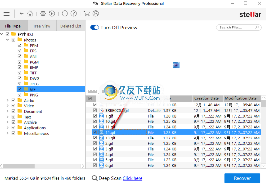This screenshot has height=185, width=266.
Task: Click the Recover button
Action: pyautogui.click(x=242, y=178)
